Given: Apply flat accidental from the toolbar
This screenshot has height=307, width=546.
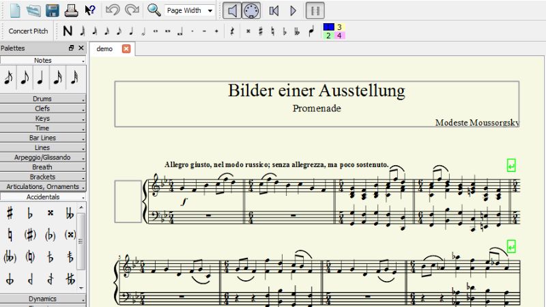Looking at the screenshot, I should coord(285,31).
